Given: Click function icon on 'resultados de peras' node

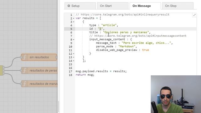Looking at the screenshot, I should 24,70.
